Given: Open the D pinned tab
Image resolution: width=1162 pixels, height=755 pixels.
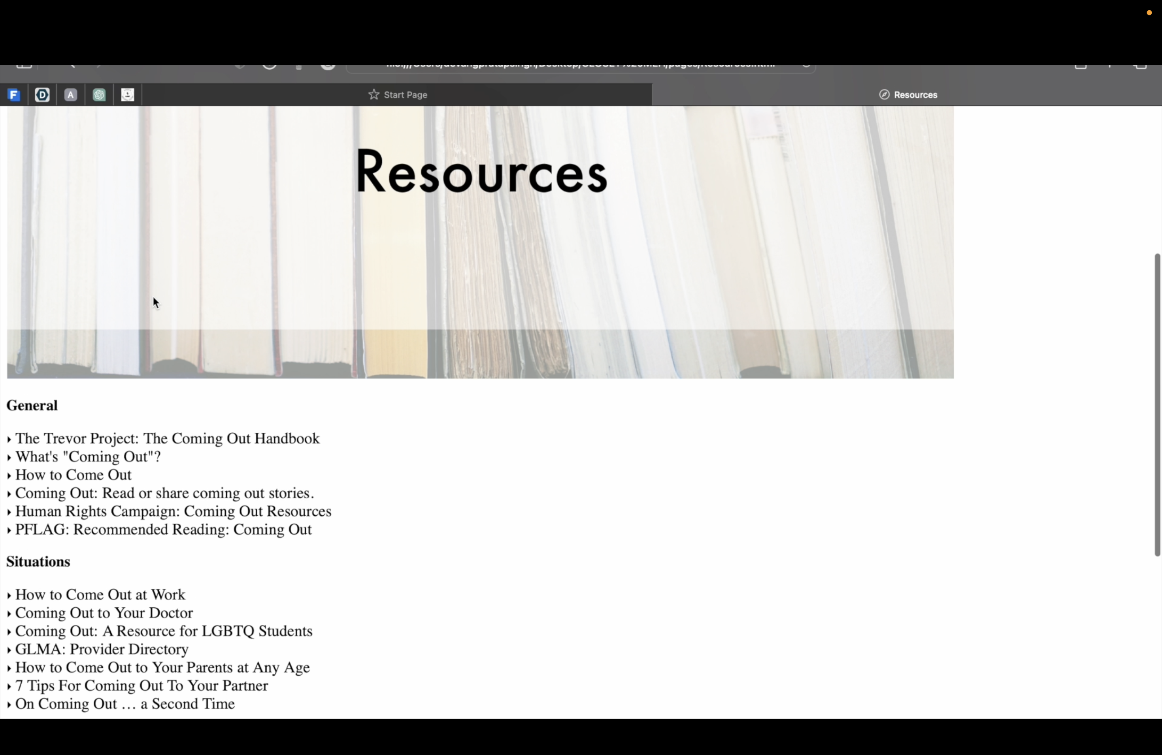Looking at the screenshot, I should (x=42, y=95).
